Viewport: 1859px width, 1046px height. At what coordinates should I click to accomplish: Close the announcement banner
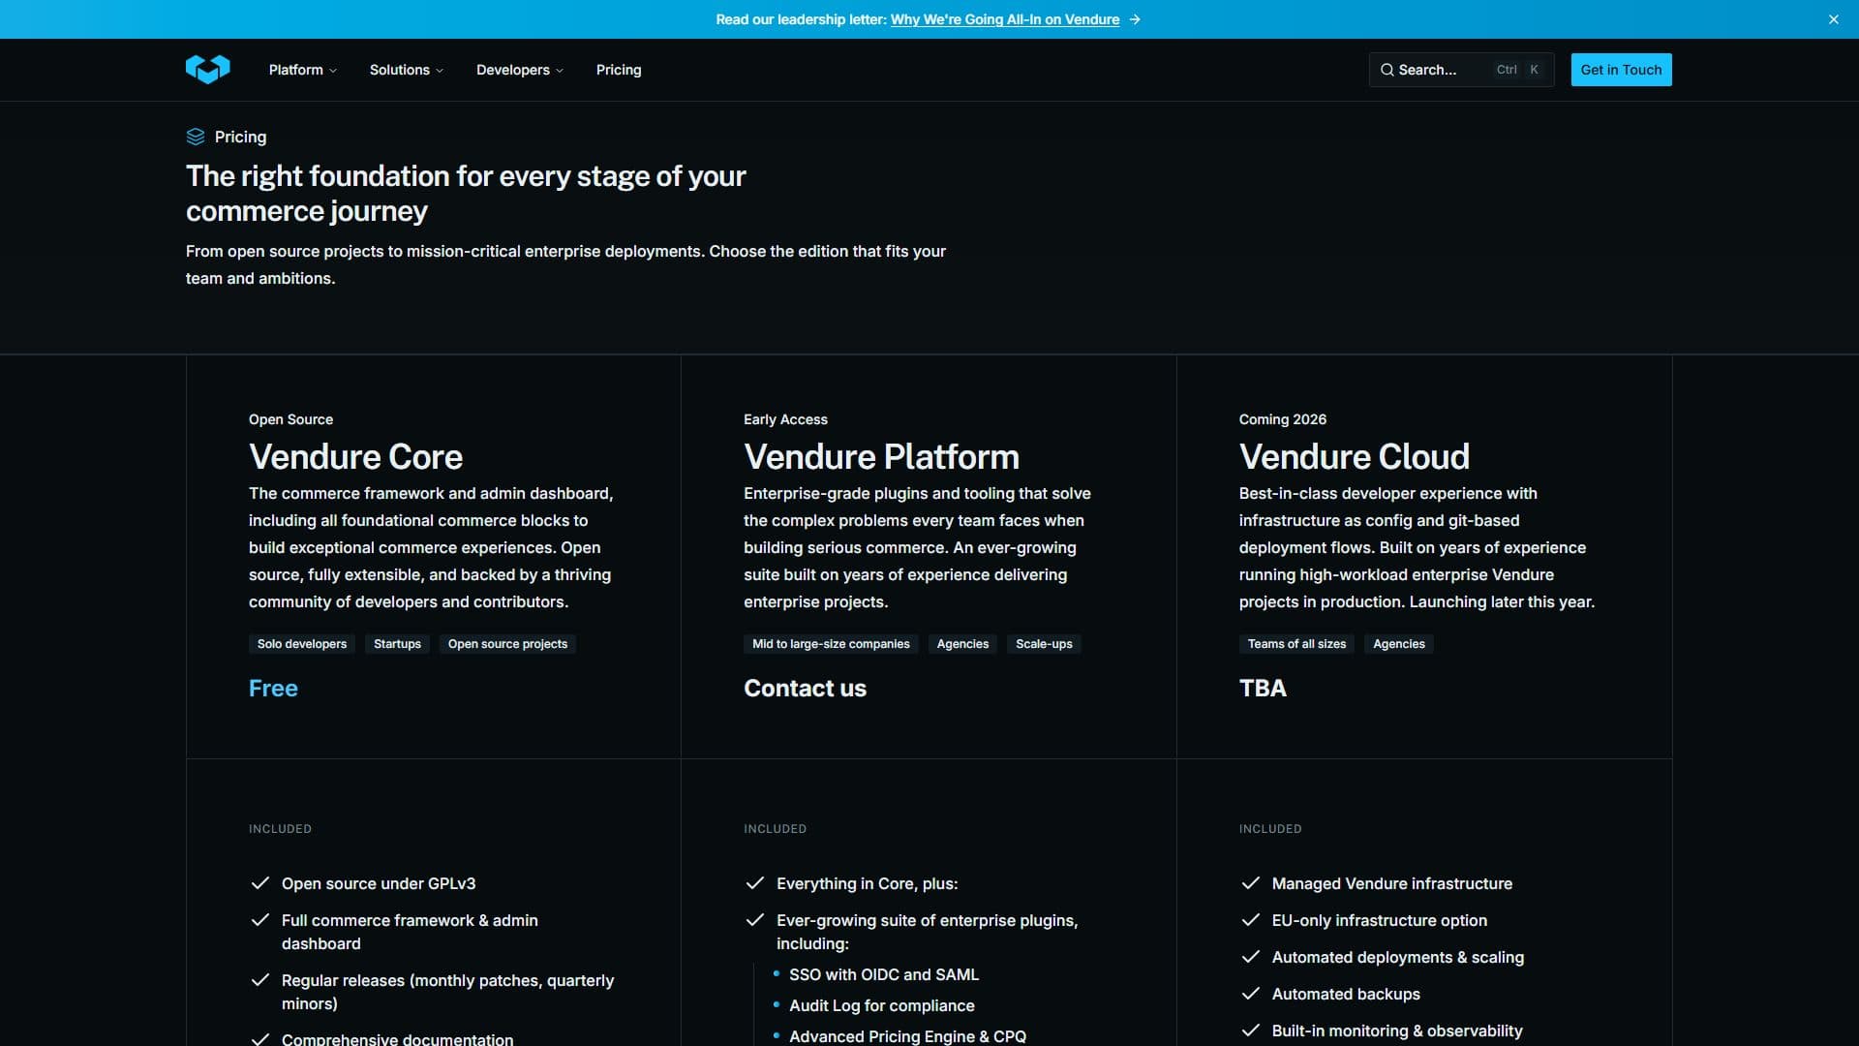(x=1833, y=19)
